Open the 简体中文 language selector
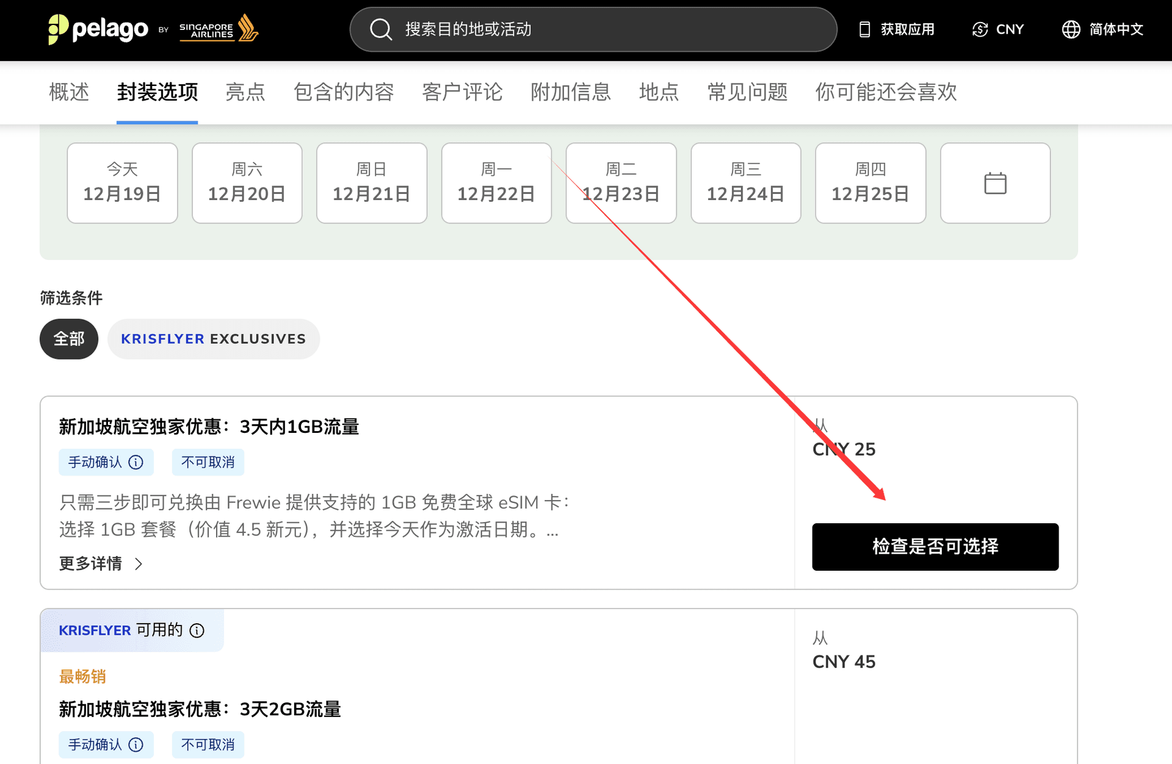1172x764 pixels. coord(1102,29)
